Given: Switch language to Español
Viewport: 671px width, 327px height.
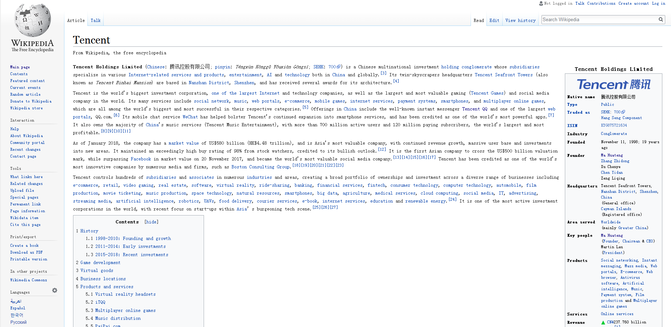Looking at the screenshot, I should pyautogui.click(x=18, y=308).
